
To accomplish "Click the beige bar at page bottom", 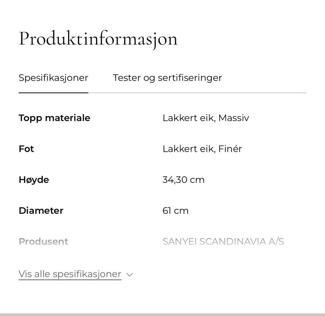I will (x=162, y=315).
